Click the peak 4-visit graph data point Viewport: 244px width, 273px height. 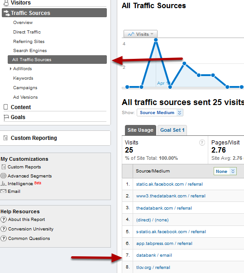pyautogui.click(x=156, y=40)
